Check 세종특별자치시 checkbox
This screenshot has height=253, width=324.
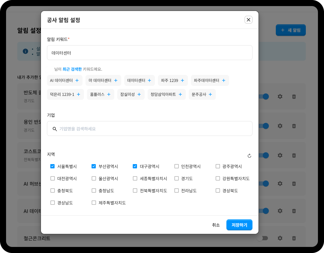click(x=135, y=178)
